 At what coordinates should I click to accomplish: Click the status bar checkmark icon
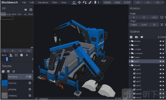point(36,98)
